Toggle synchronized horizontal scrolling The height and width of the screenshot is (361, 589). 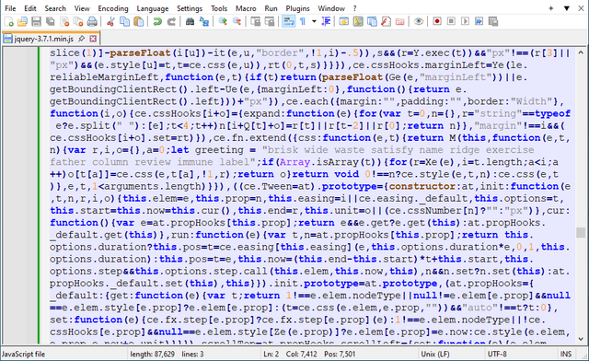pos(269,21)
